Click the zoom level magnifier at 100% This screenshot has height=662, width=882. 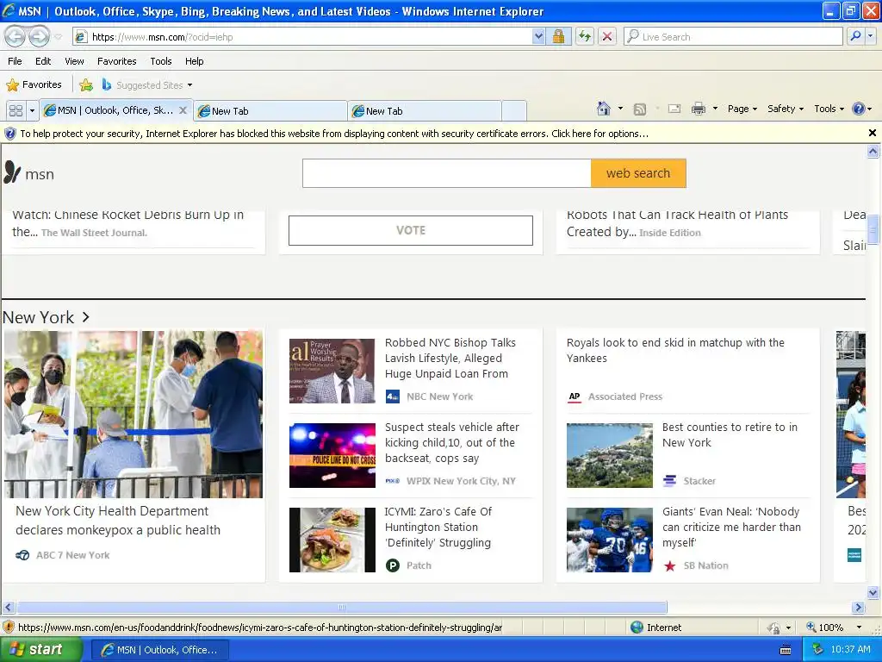pyautogui.click(x=811, y=628)
